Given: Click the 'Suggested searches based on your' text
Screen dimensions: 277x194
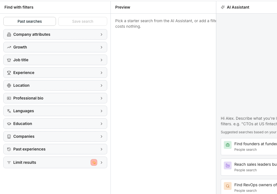Looking at the screenshot, I should point(249,132).
